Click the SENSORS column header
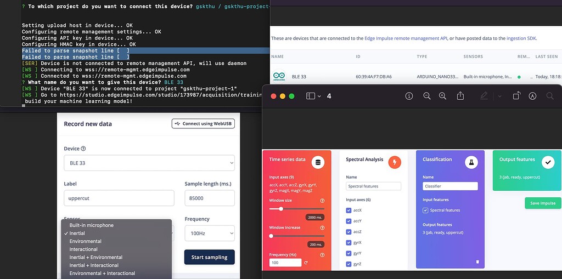This screenshot has height=279, width=562. pos(473,56)
